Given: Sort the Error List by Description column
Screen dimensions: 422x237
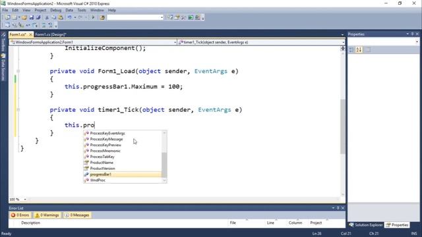Looking at the screenshot, I should tap(31, 223).
